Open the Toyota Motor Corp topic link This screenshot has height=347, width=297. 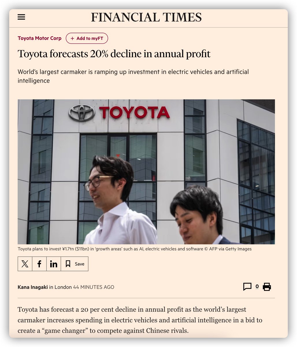[x=40, y=38]
